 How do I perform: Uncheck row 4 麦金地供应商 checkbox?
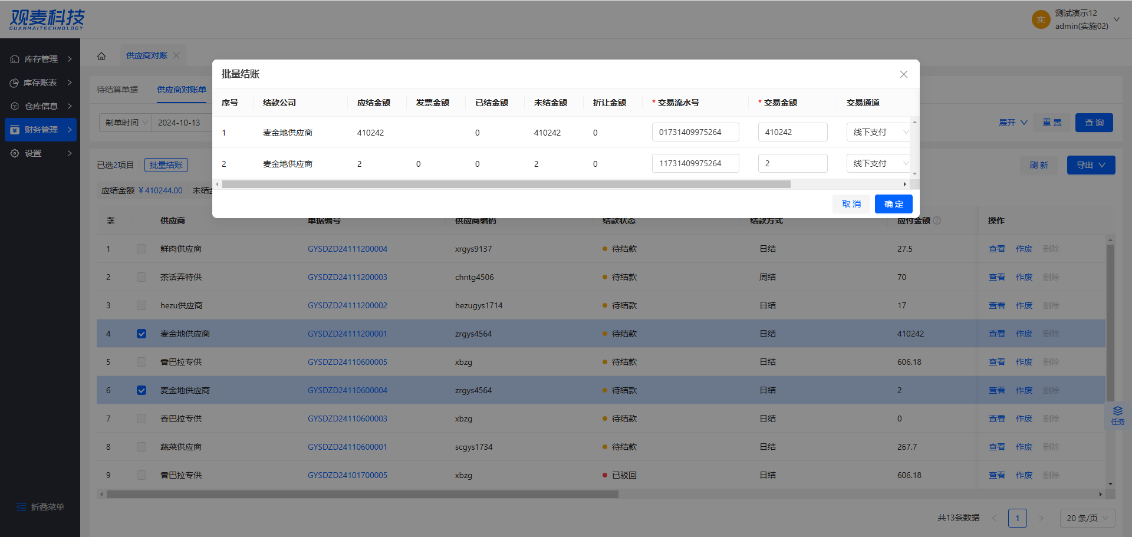[141, 334]
